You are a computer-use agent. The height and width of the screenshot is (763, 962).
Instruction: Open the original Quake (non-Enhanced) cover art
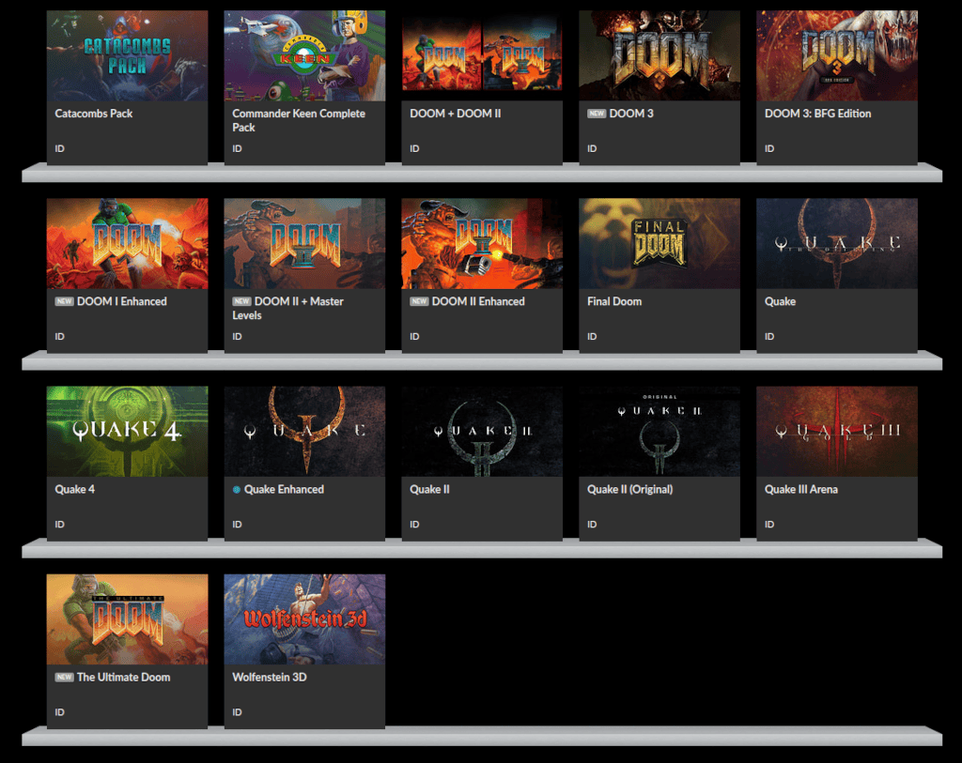[837, 243]
